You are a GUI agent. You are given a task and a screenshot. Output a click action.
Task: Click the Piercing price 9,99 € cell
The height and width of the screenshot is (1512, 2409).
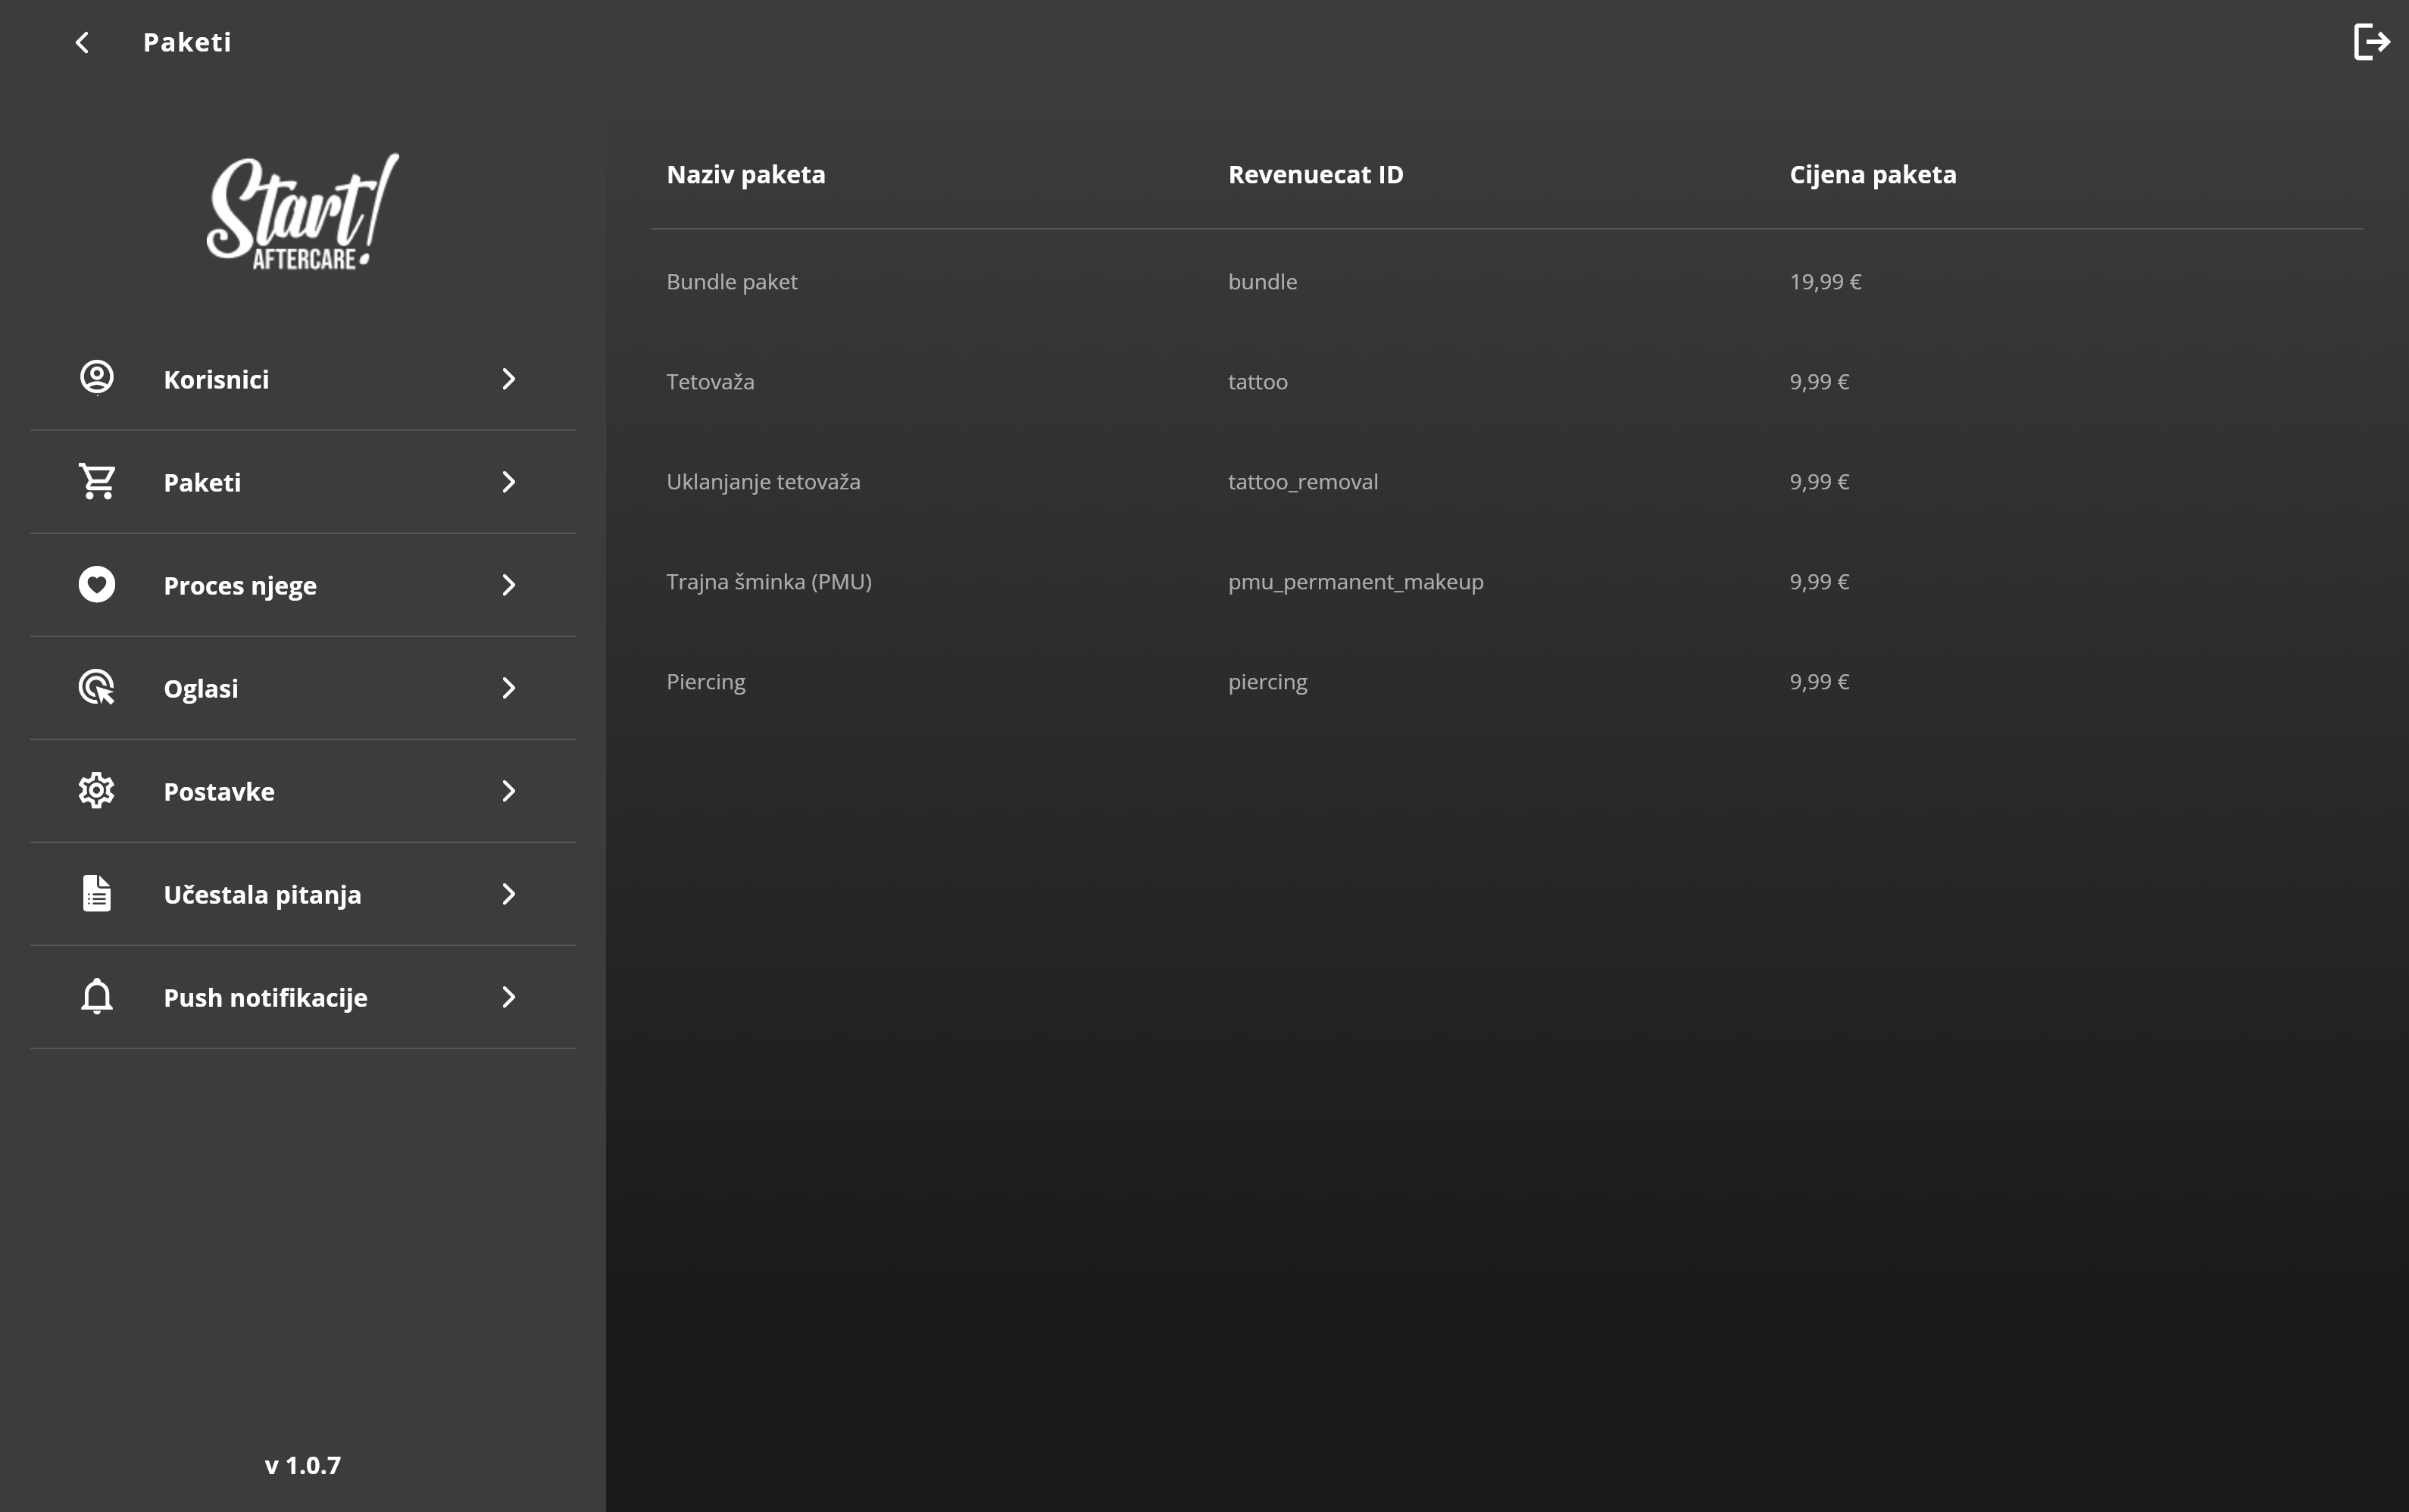coord(1819,682)
